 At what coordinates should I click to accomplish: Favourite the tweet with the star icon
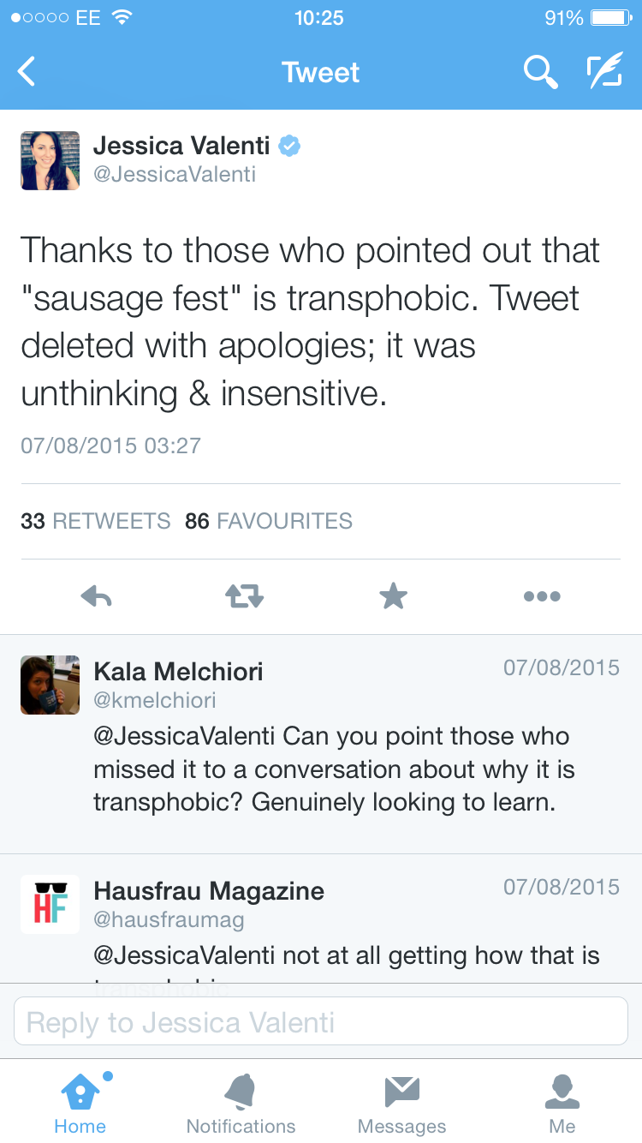[393, 596]
